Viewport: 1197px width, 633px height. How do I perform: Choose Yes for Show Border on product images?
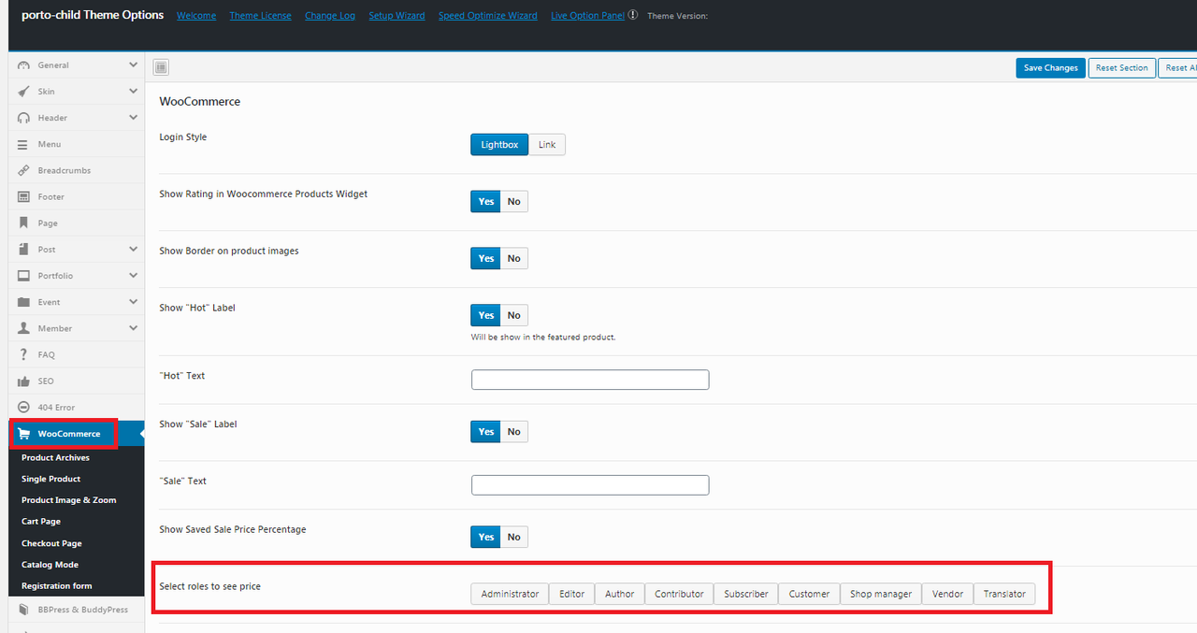point(486,258)
